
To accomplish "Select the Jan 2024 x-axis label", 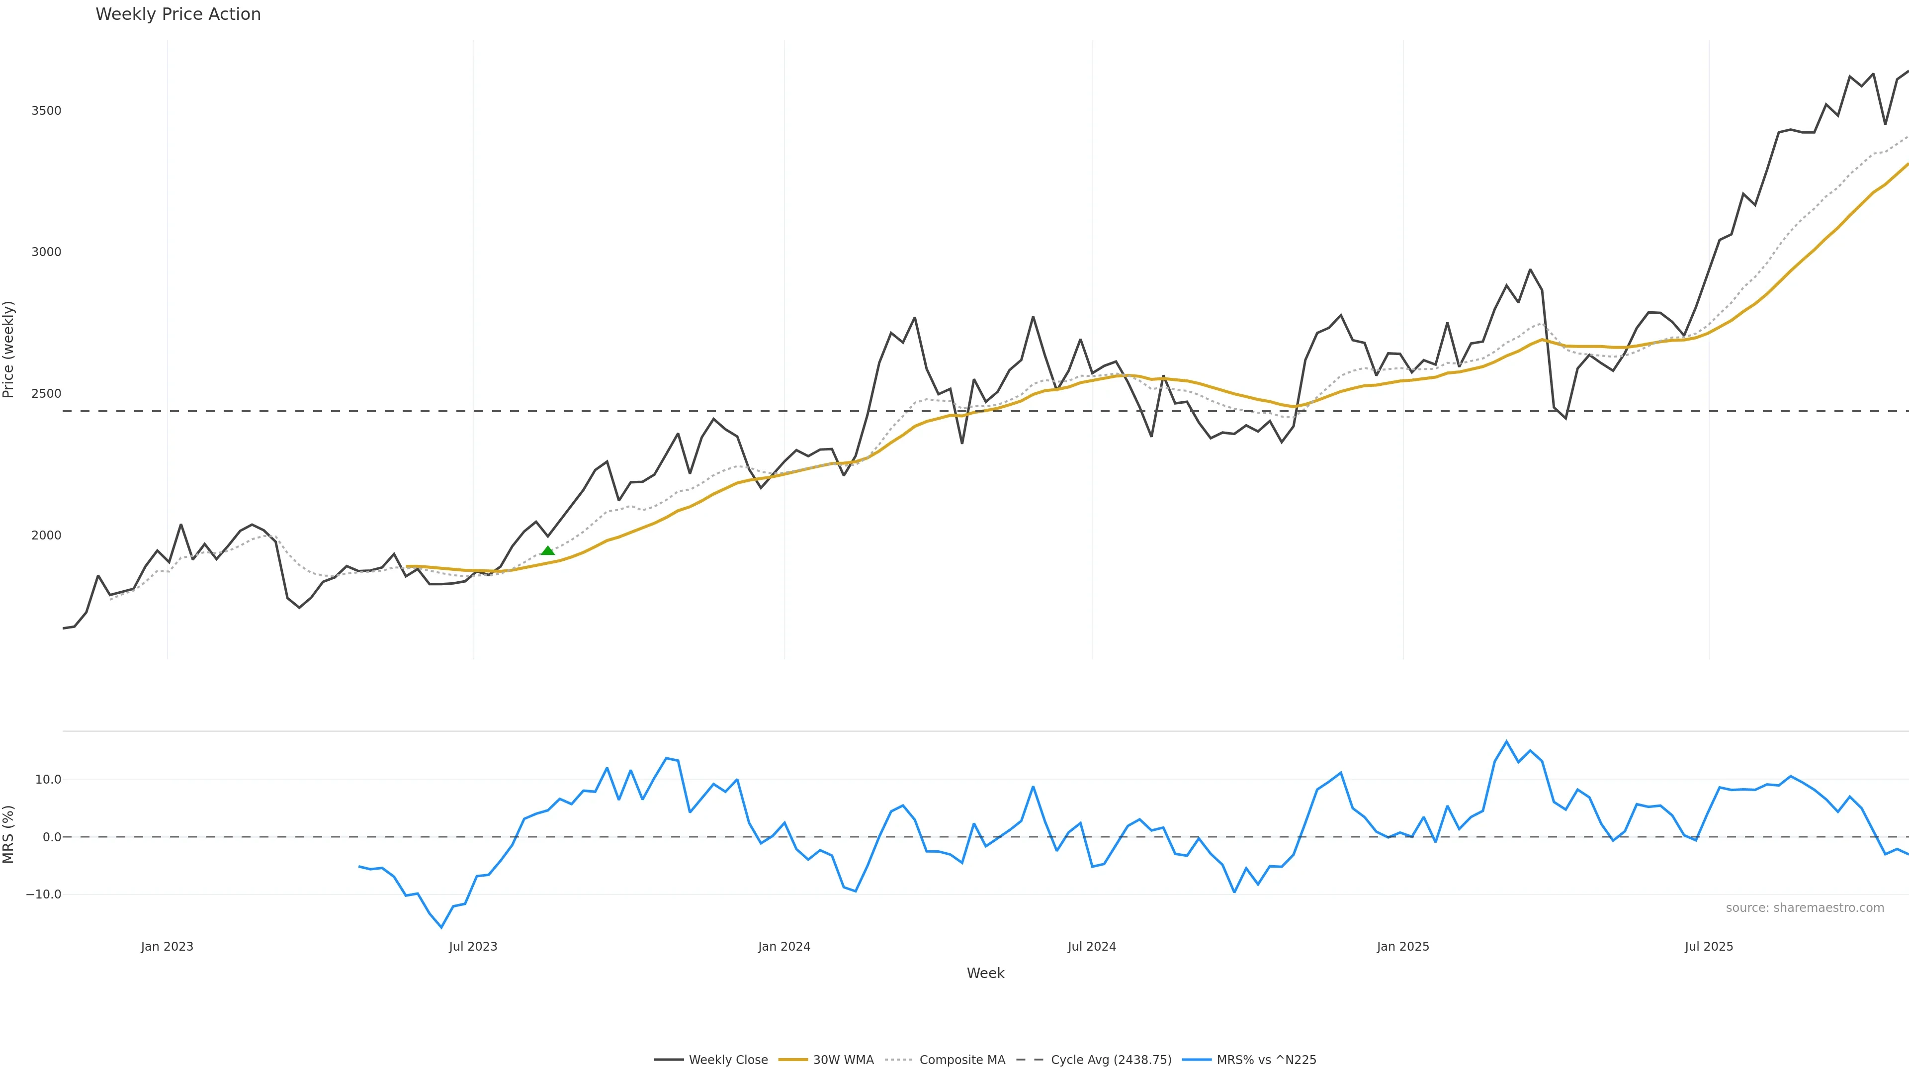I will coord(784,947).
